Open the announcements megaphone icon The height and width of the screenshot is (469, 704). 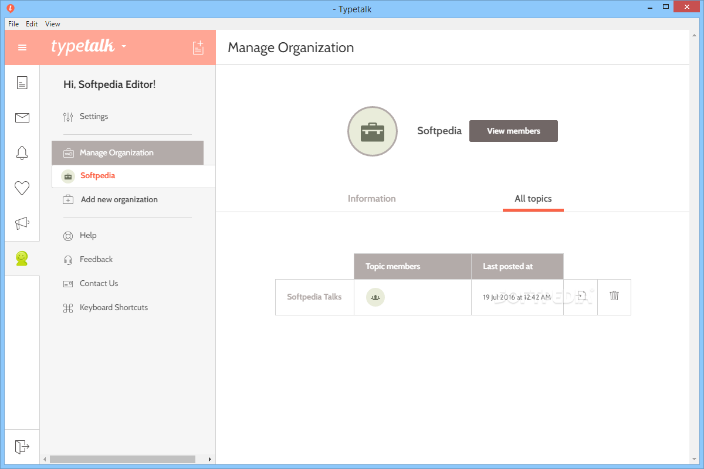click(22, 223)
